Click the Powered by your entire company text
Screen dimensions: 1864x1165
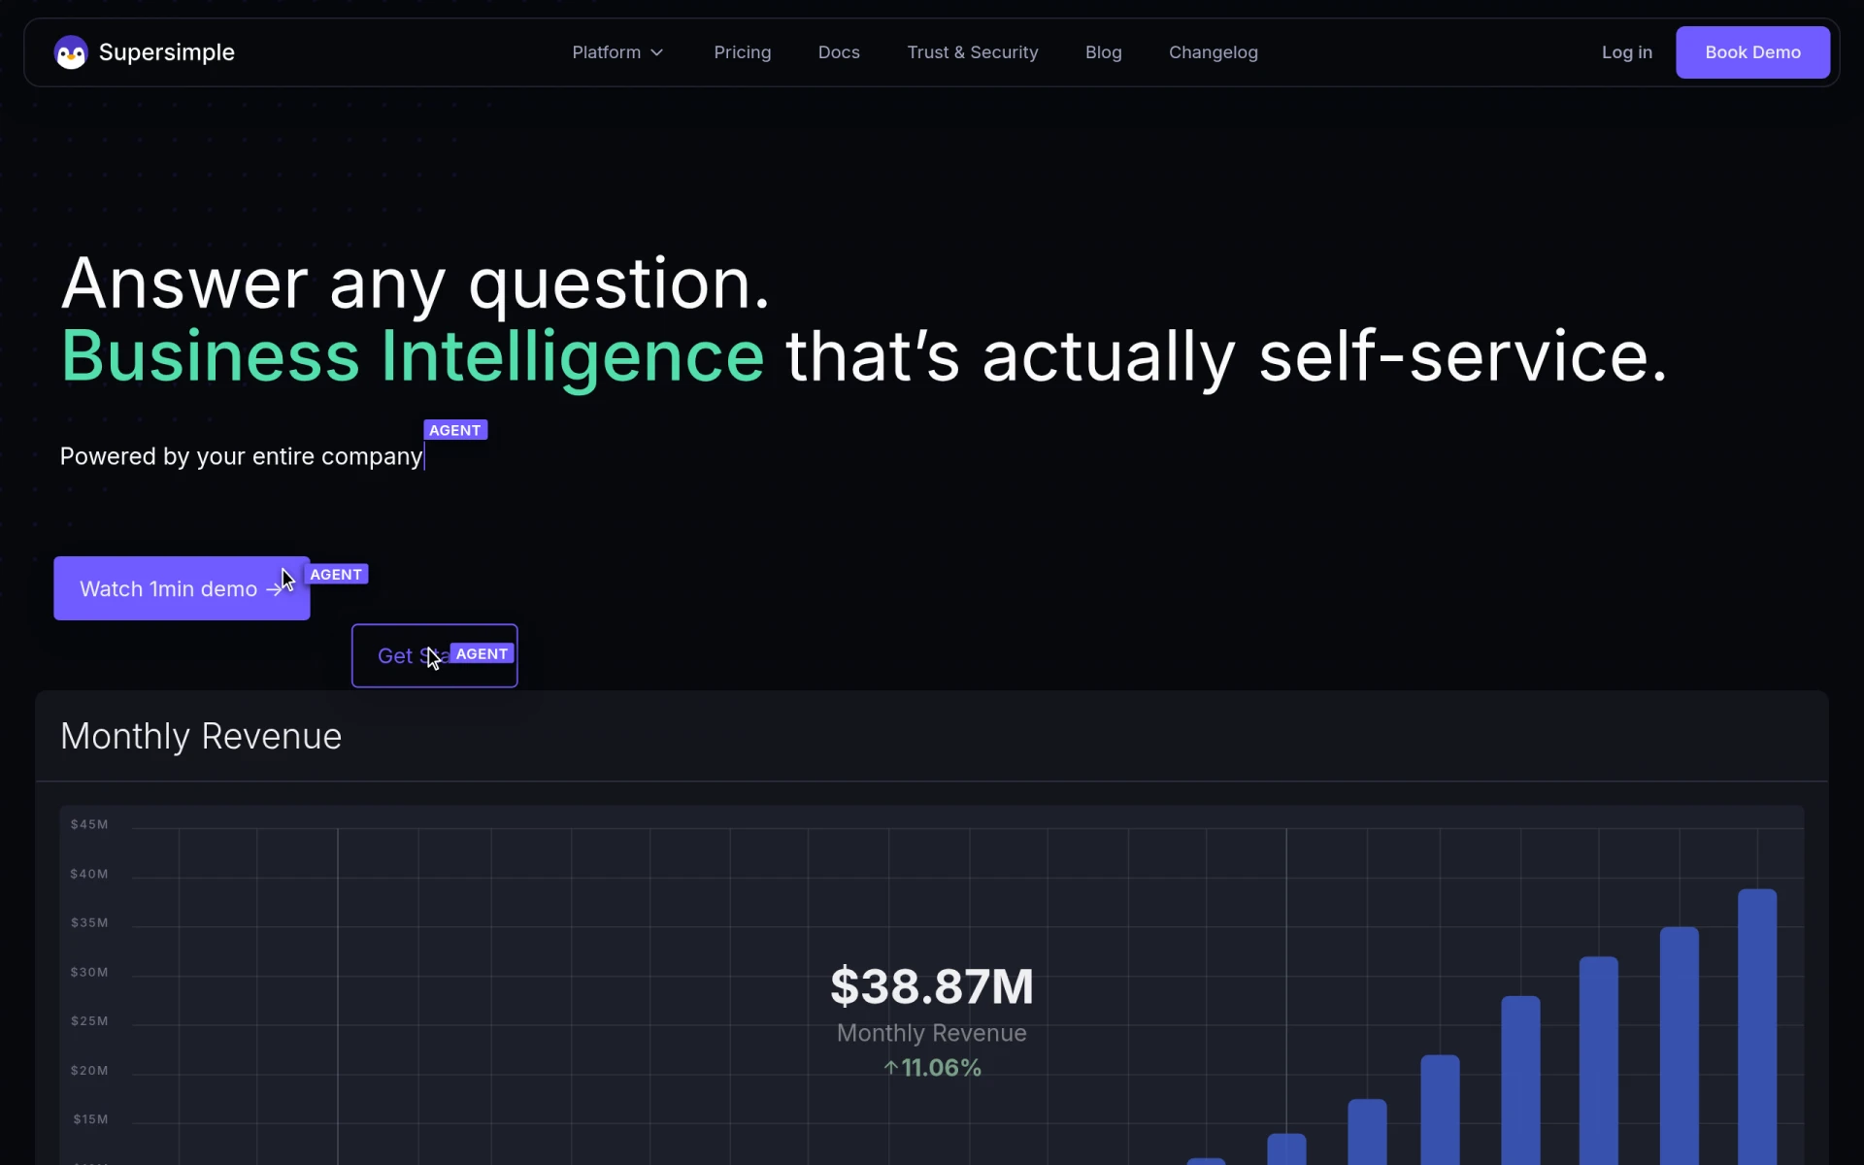(x=242, y=456)
